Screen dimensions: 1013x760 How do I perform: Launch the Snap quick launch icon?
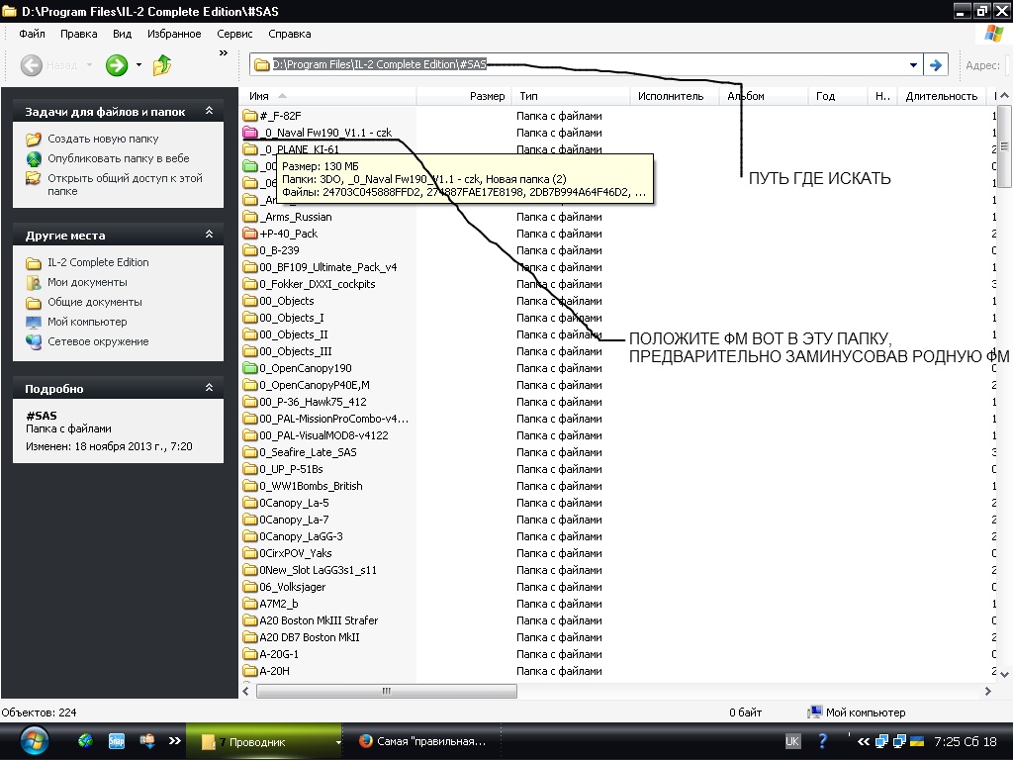(x=117, y=741)
